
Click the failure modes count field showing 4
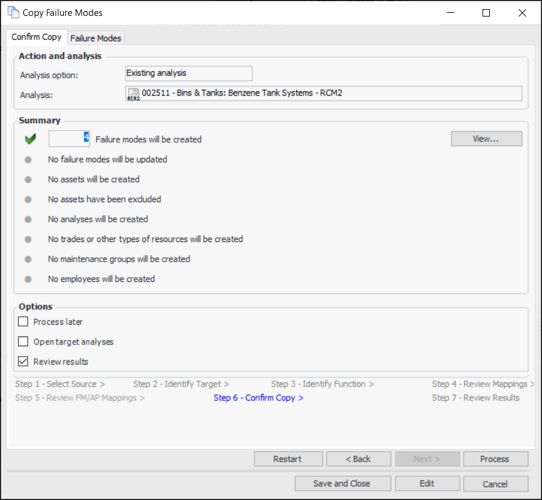point(69,138)
